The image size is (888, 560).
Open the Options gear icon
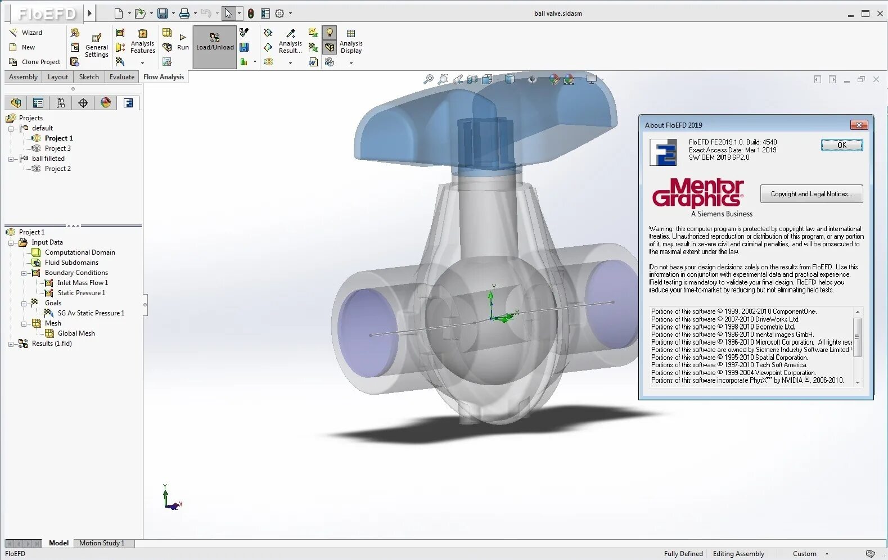coord(280,13)
